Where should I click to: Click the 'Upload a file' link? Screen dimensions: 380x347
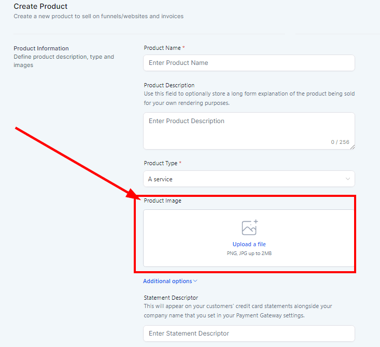(x=249, y=244)
